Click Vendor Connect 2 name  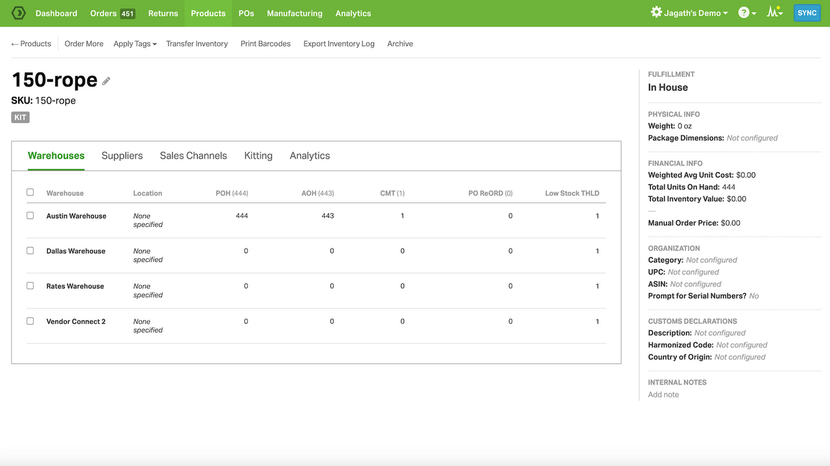[76, 322]
